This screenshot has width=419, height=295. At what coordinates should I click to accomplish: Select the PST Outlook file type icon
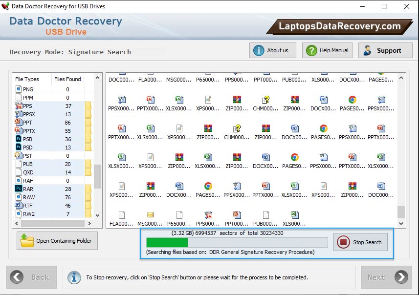click(19, 155)
